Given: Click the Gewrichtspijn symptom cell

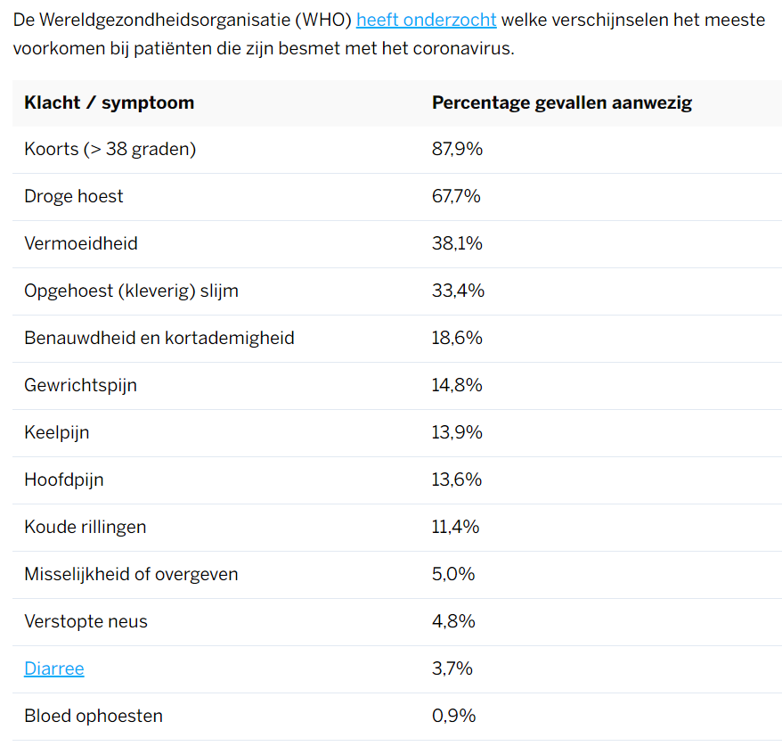Looking at the screenshot, I should [81, 385].
